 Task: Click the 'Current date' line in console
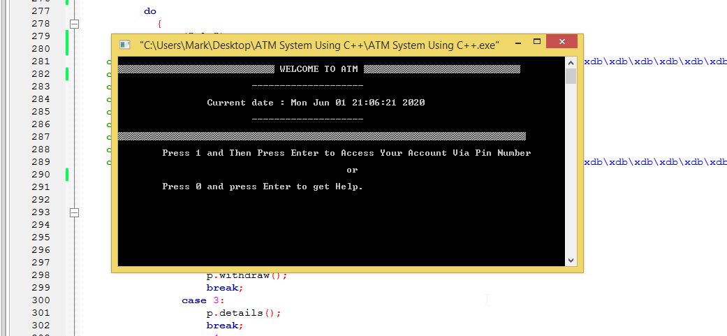pos(316,103)
